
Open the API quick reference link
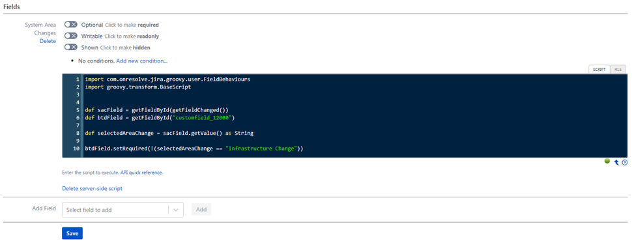(x=141, y=173)
